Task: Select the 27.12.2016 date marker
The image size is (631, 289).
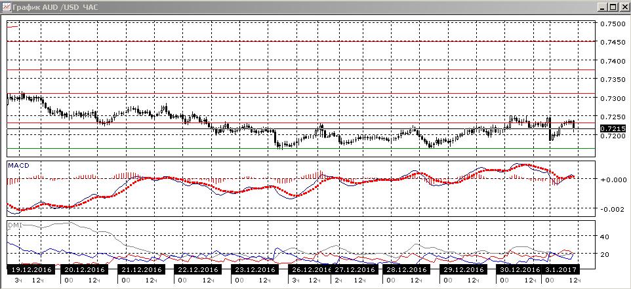Action: click(356, 269)
